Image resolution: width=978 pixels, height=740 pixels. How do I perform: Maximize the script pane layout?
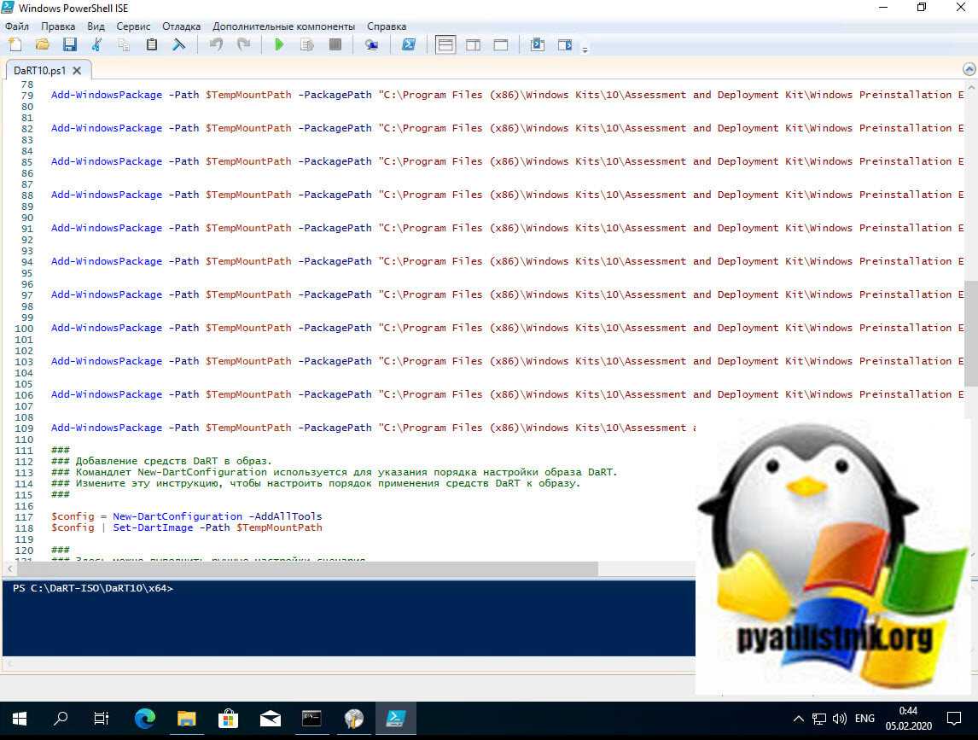501,45
